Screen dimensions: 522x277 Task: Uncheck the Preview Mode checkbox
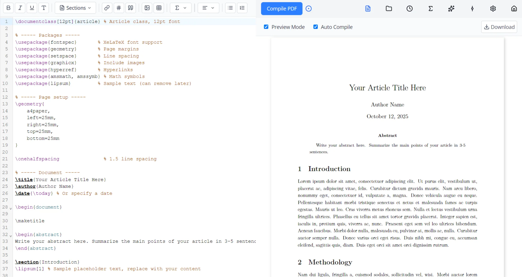click(x=266, y=27)
